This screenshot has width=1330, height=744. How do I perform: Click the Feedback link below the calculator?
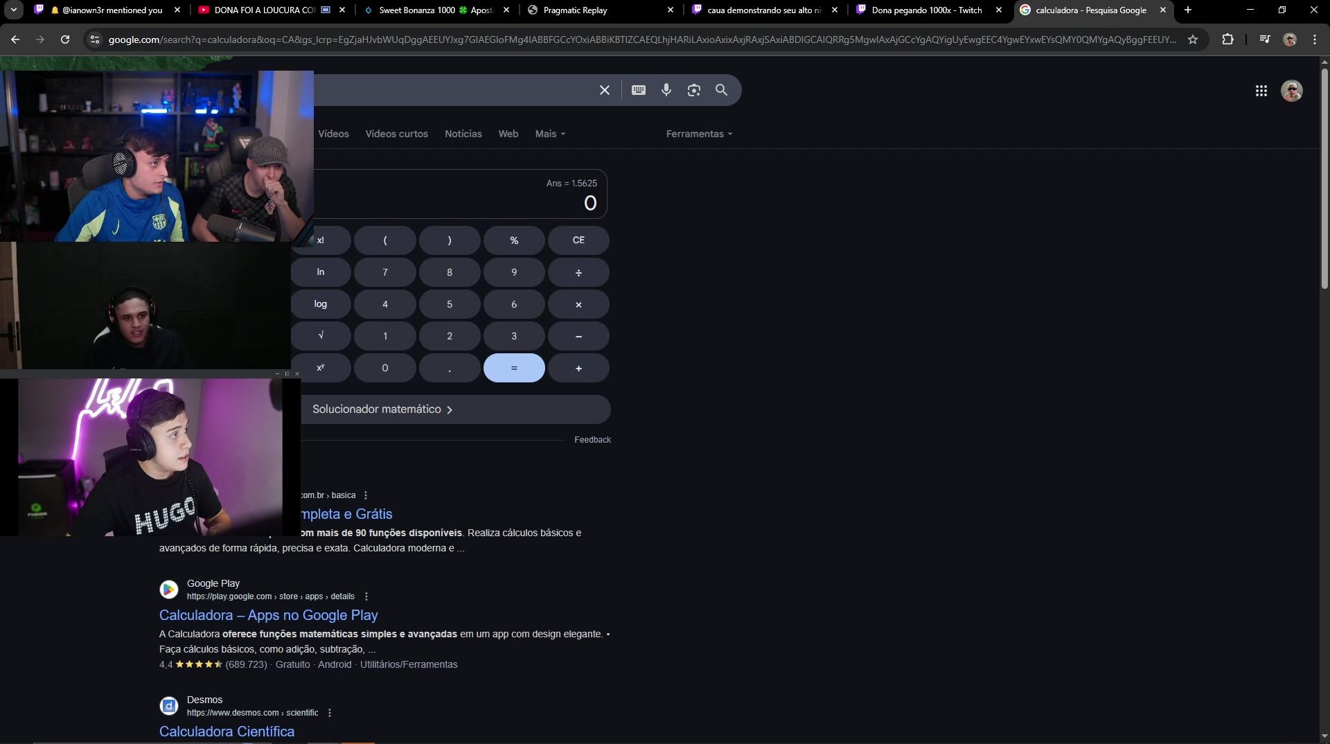[x=592, y=440]
